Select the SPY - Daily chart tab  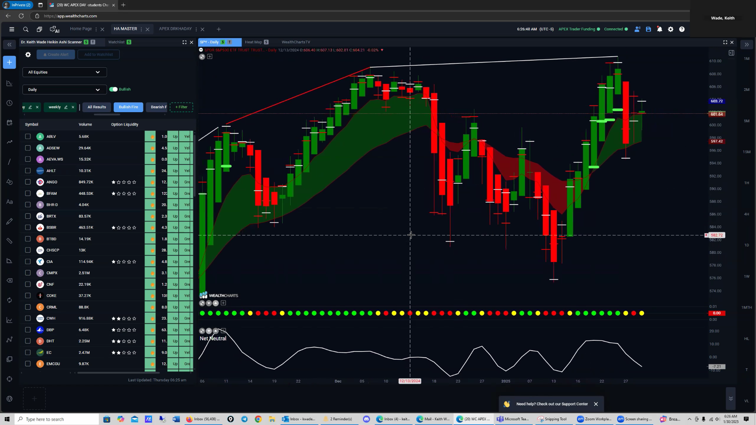(209, 42)
